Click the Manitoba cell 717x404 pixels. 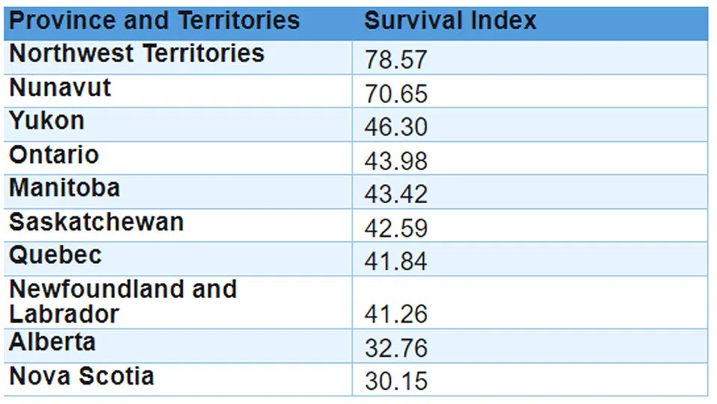click(x=64, y=188)
